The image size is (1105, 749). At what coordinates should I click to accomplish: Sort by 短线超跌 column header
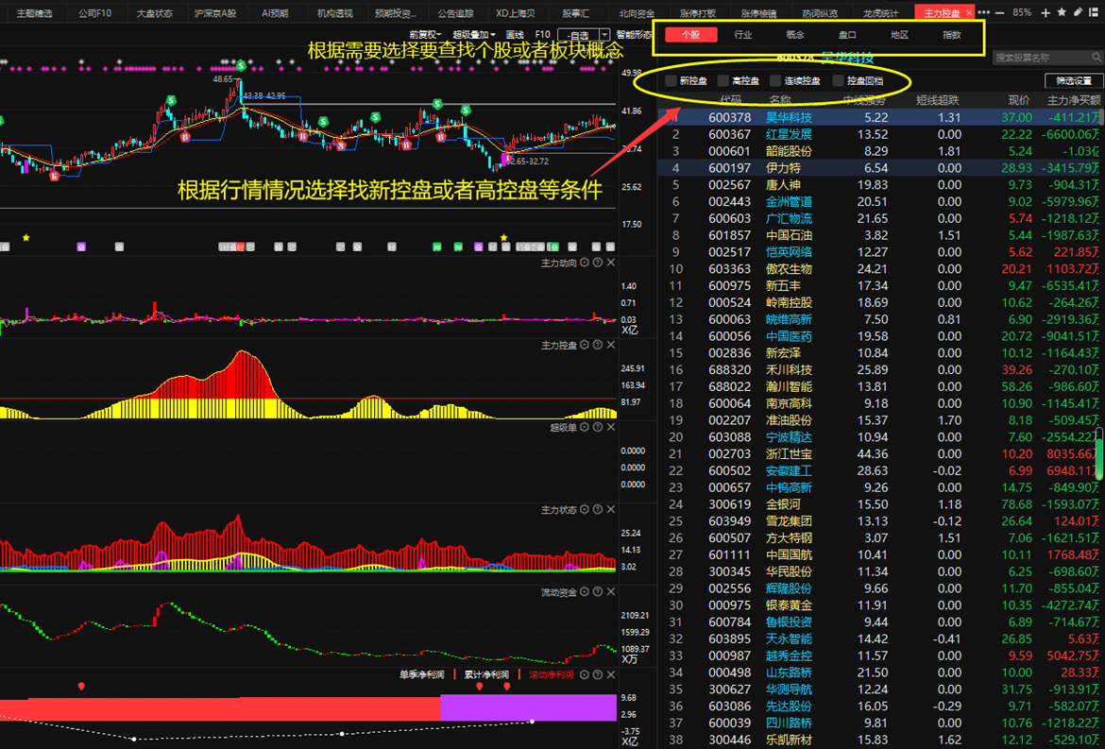[938, 100]
